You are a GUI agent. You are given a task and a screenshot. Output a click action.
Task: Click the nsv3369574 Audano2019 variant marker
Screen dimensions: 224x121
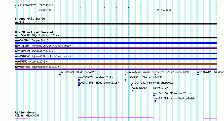click(x=79, y=80)
